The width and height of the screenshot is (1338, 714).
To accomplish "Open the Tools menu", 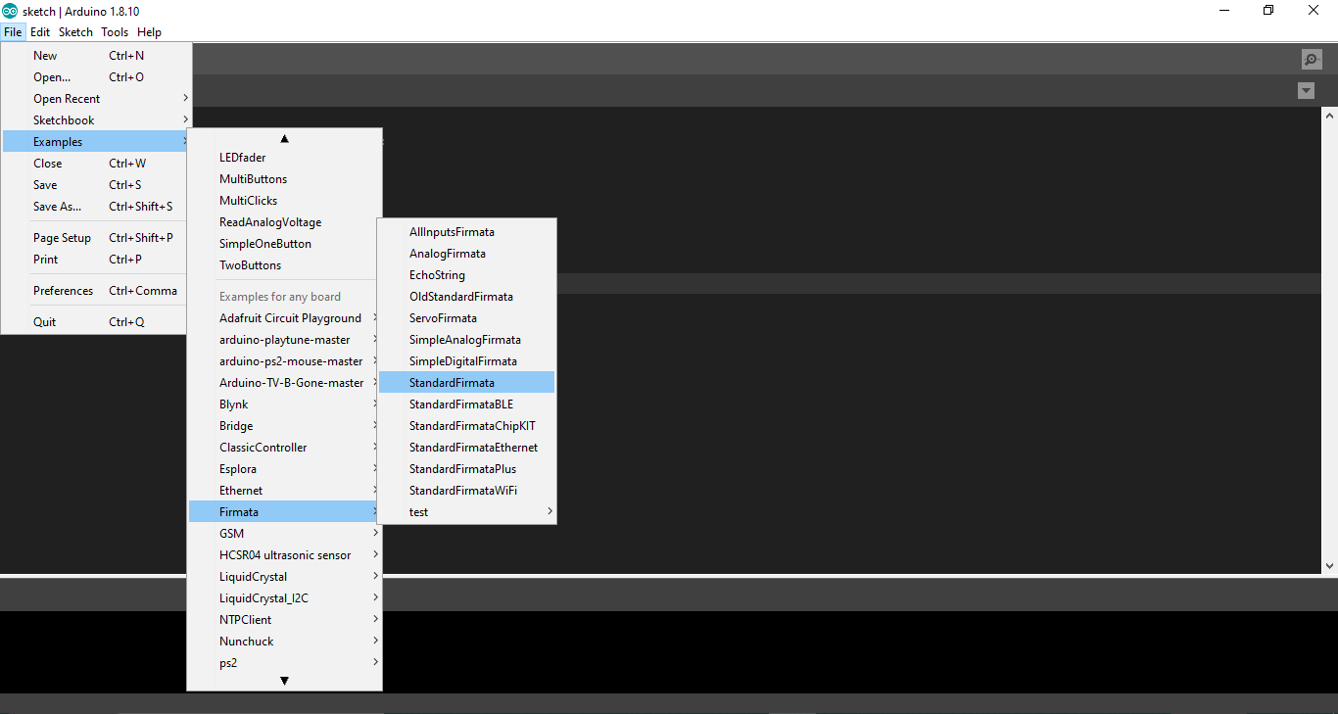I will [x=115, y=32].
